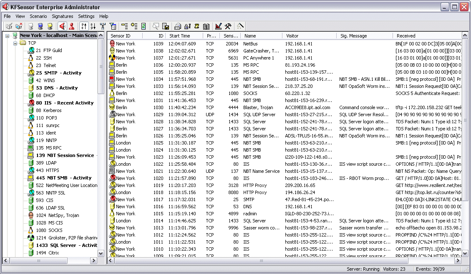Click the event list scroll-right arrow

coord(458,261)
